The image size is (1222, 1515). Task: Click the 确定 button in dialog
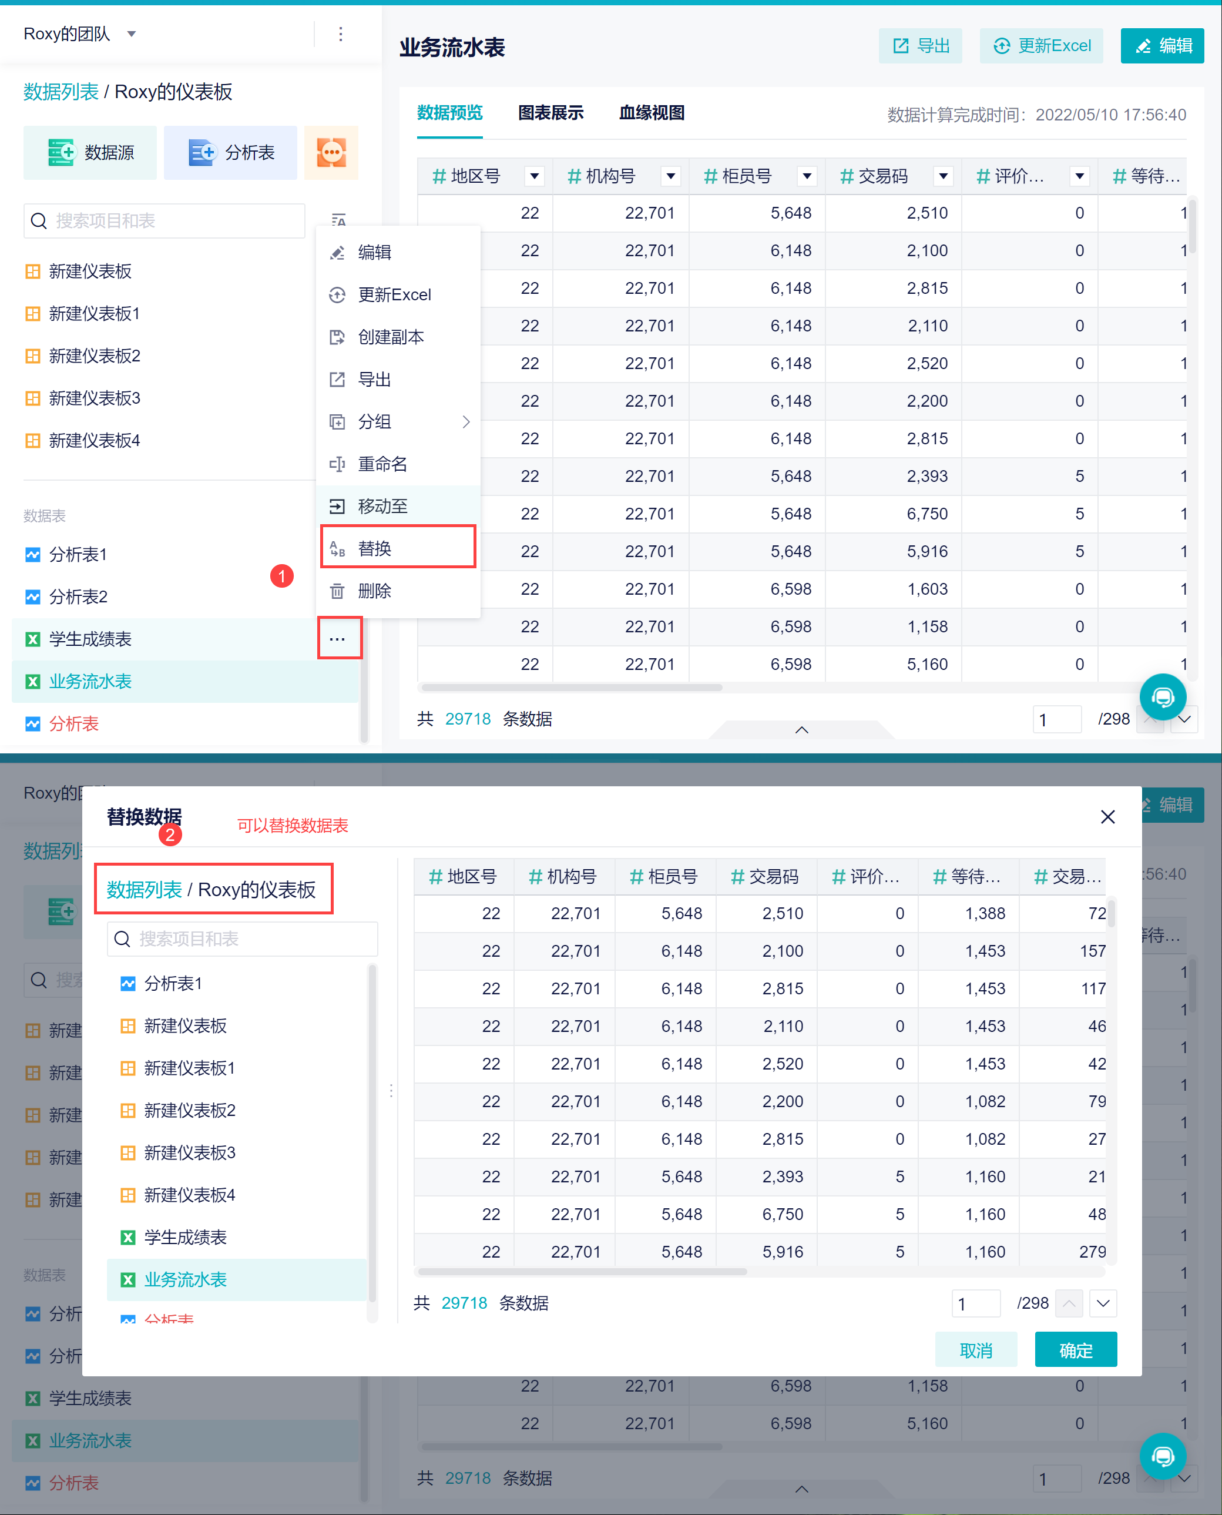pyautogui.click(x=1075, y=1349)
